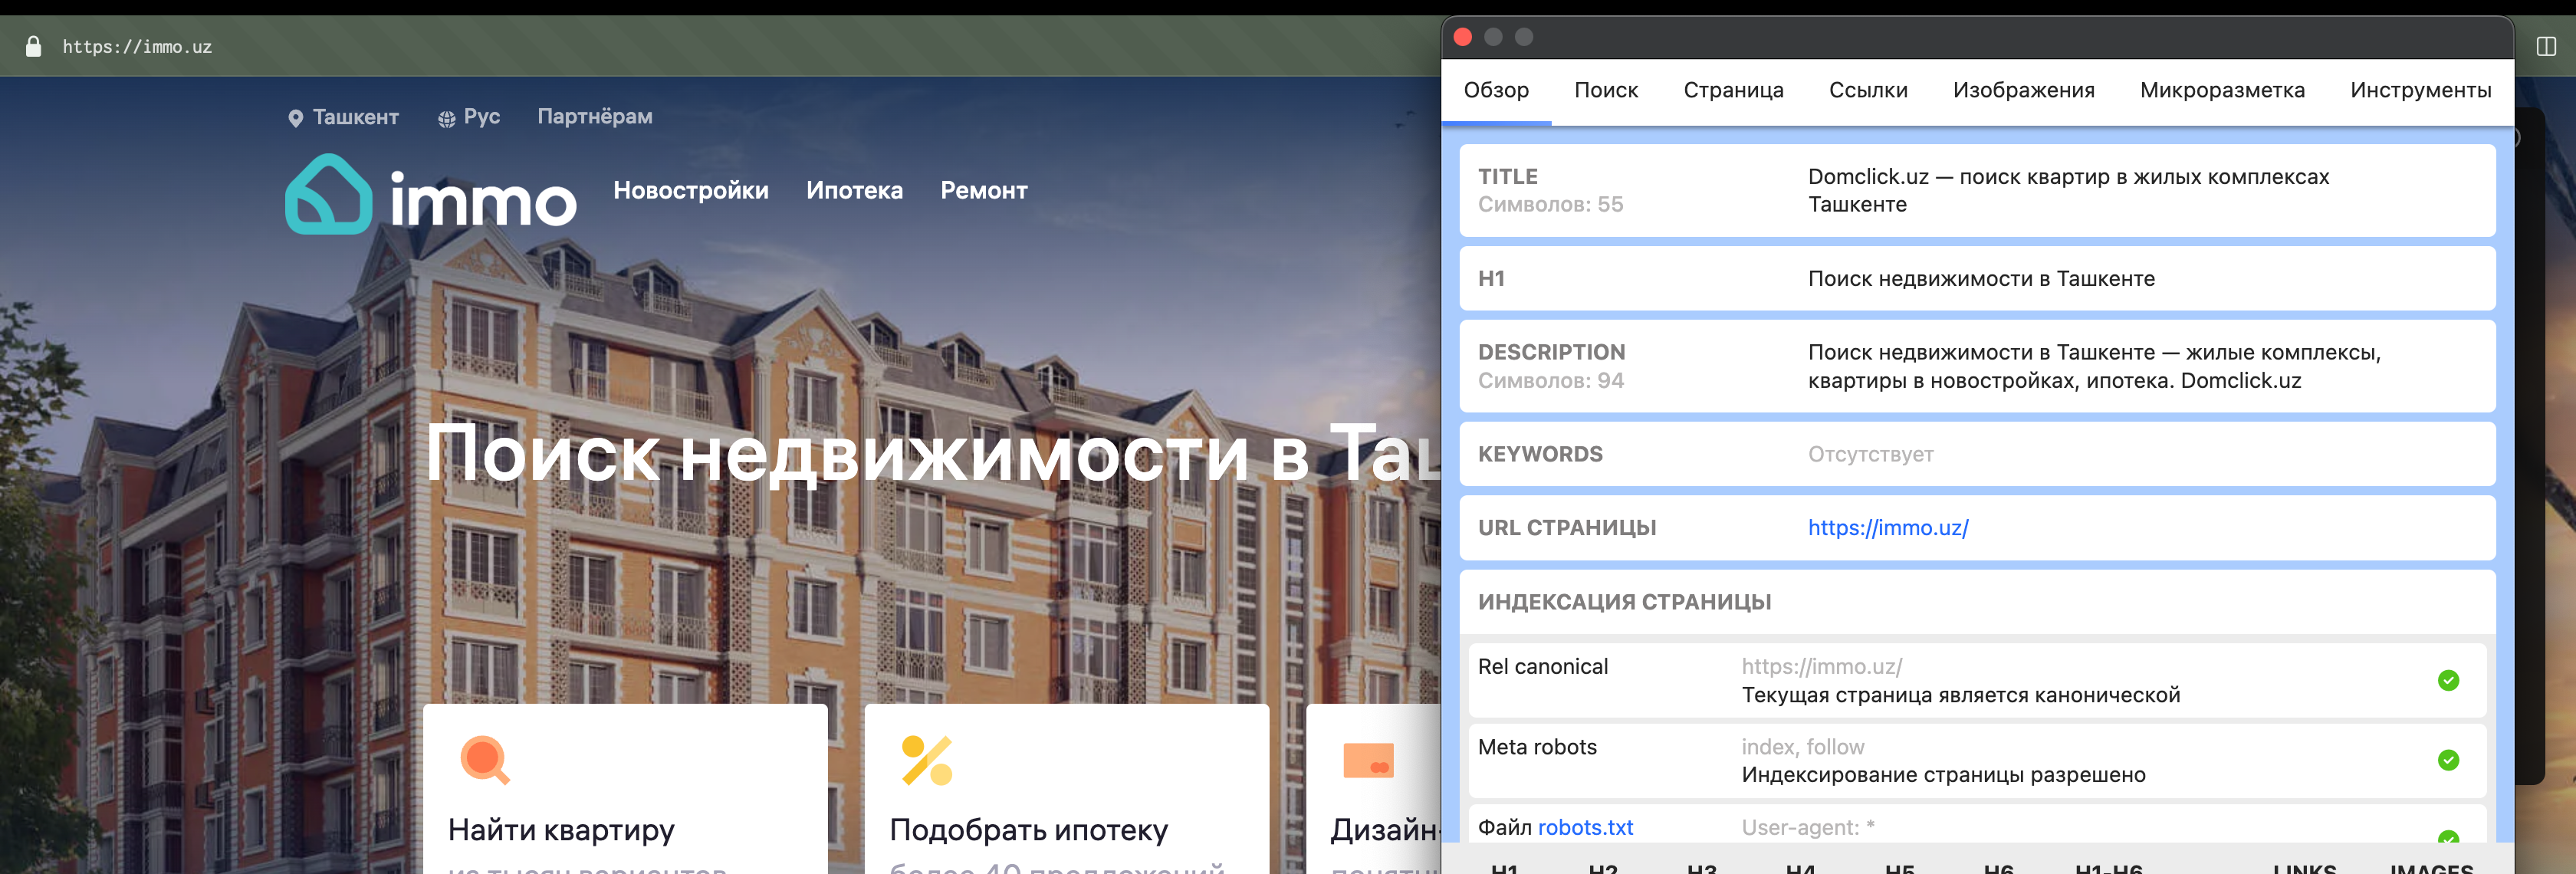Image resolution: width=2576 pixels, height=874 pixels.
Task: Open the Ташкент city selector
Action: [355, 117]
